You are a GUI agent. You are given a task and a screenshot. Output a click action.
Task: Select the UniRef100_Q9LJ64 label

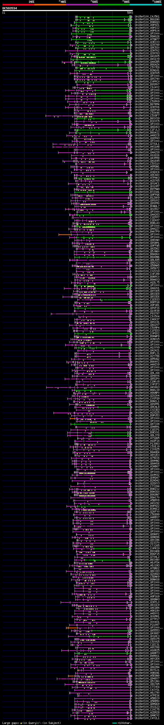(x=147, y=373)
